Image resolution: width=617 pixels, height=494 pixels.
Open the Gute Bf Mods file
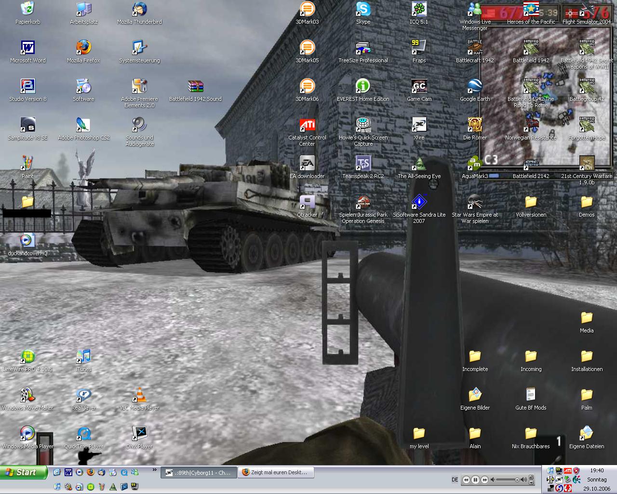531,396
